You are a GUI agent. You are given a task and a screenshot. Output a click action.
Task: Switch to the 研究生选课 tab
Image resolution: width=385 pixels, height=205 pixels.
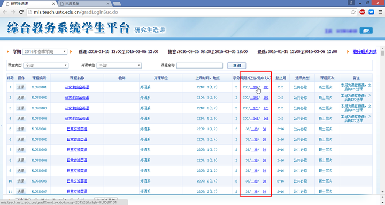point(29,4)
